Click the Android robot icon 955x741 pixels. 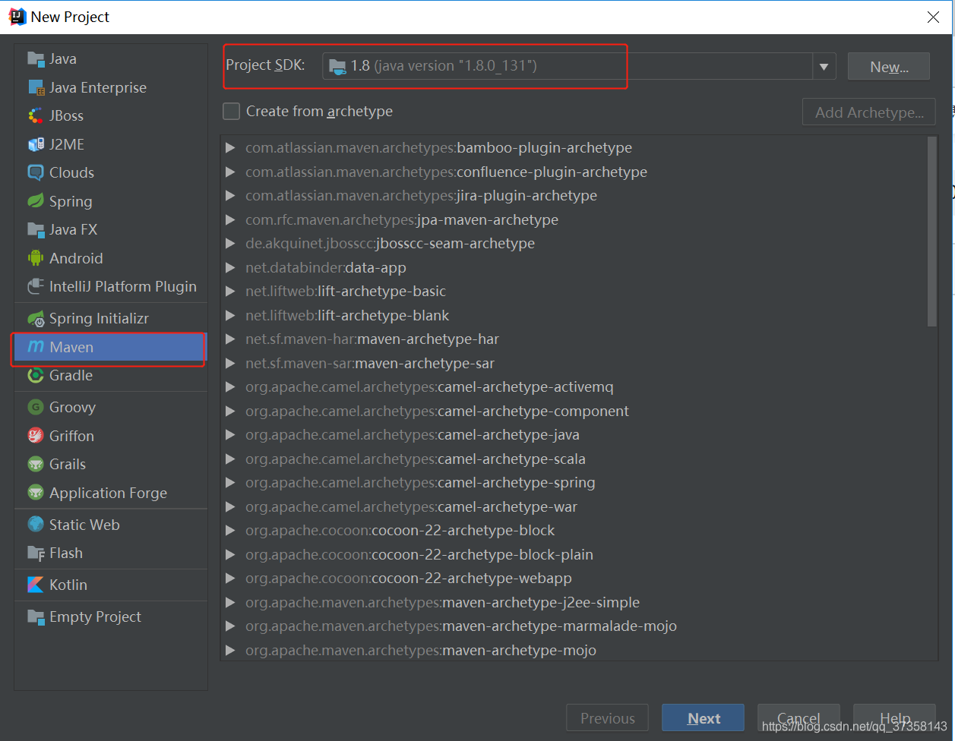36,258
